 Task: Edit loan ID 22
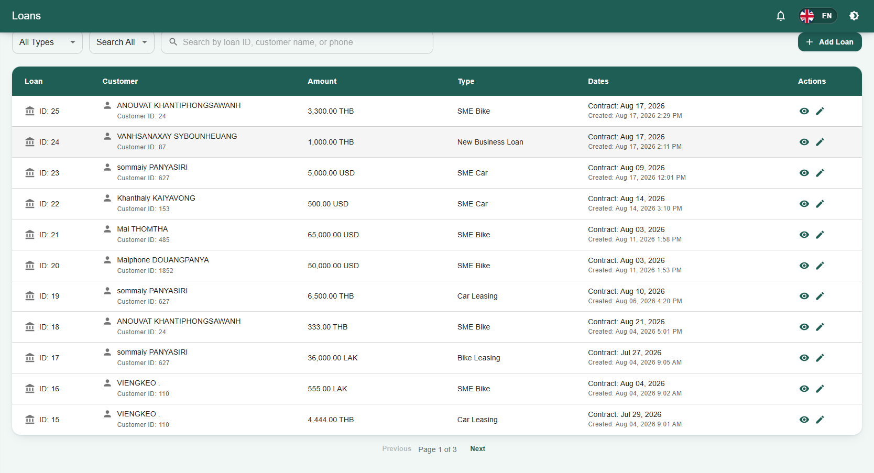(820, 204)
